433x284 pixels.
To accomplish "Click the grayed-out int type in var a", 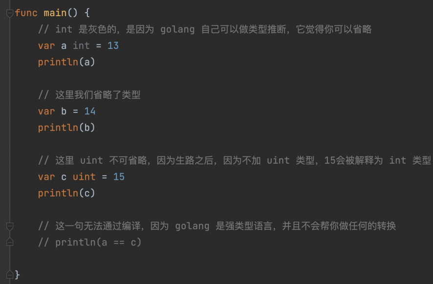I will [x=81, y=45].
